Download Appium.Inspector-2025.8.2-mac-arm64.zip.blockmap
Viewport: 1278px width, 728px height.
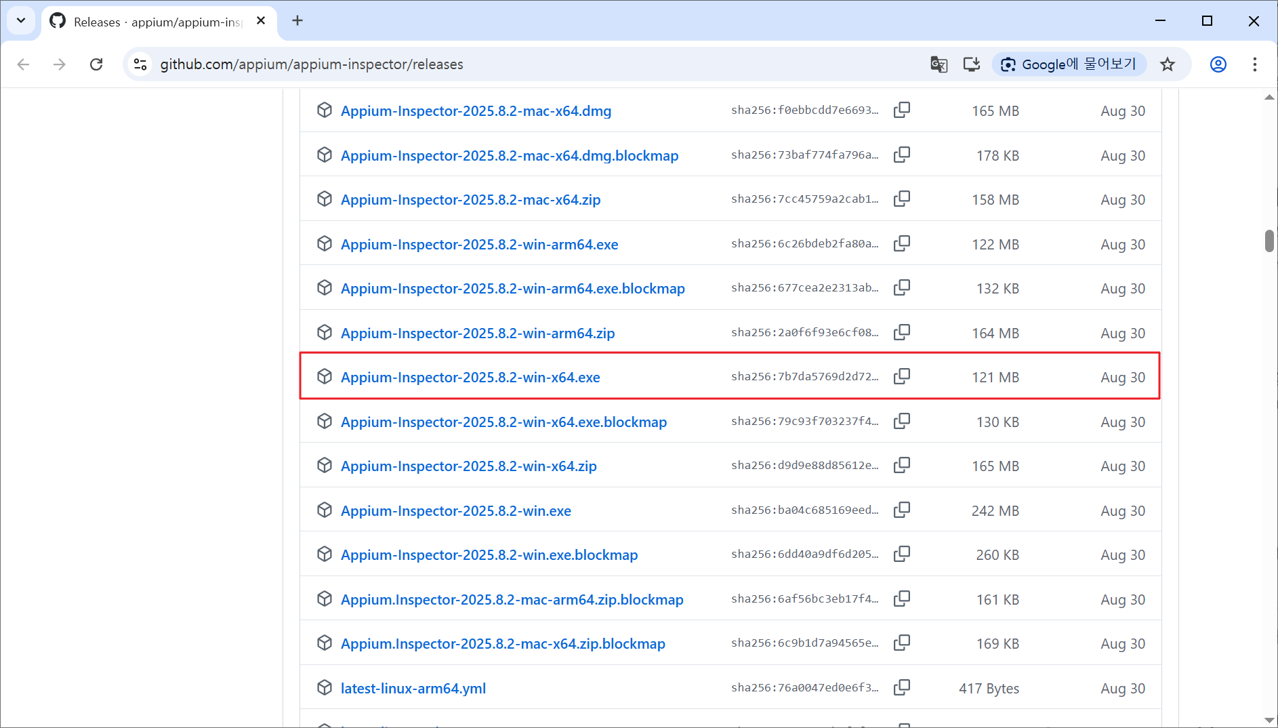point(512,599)
